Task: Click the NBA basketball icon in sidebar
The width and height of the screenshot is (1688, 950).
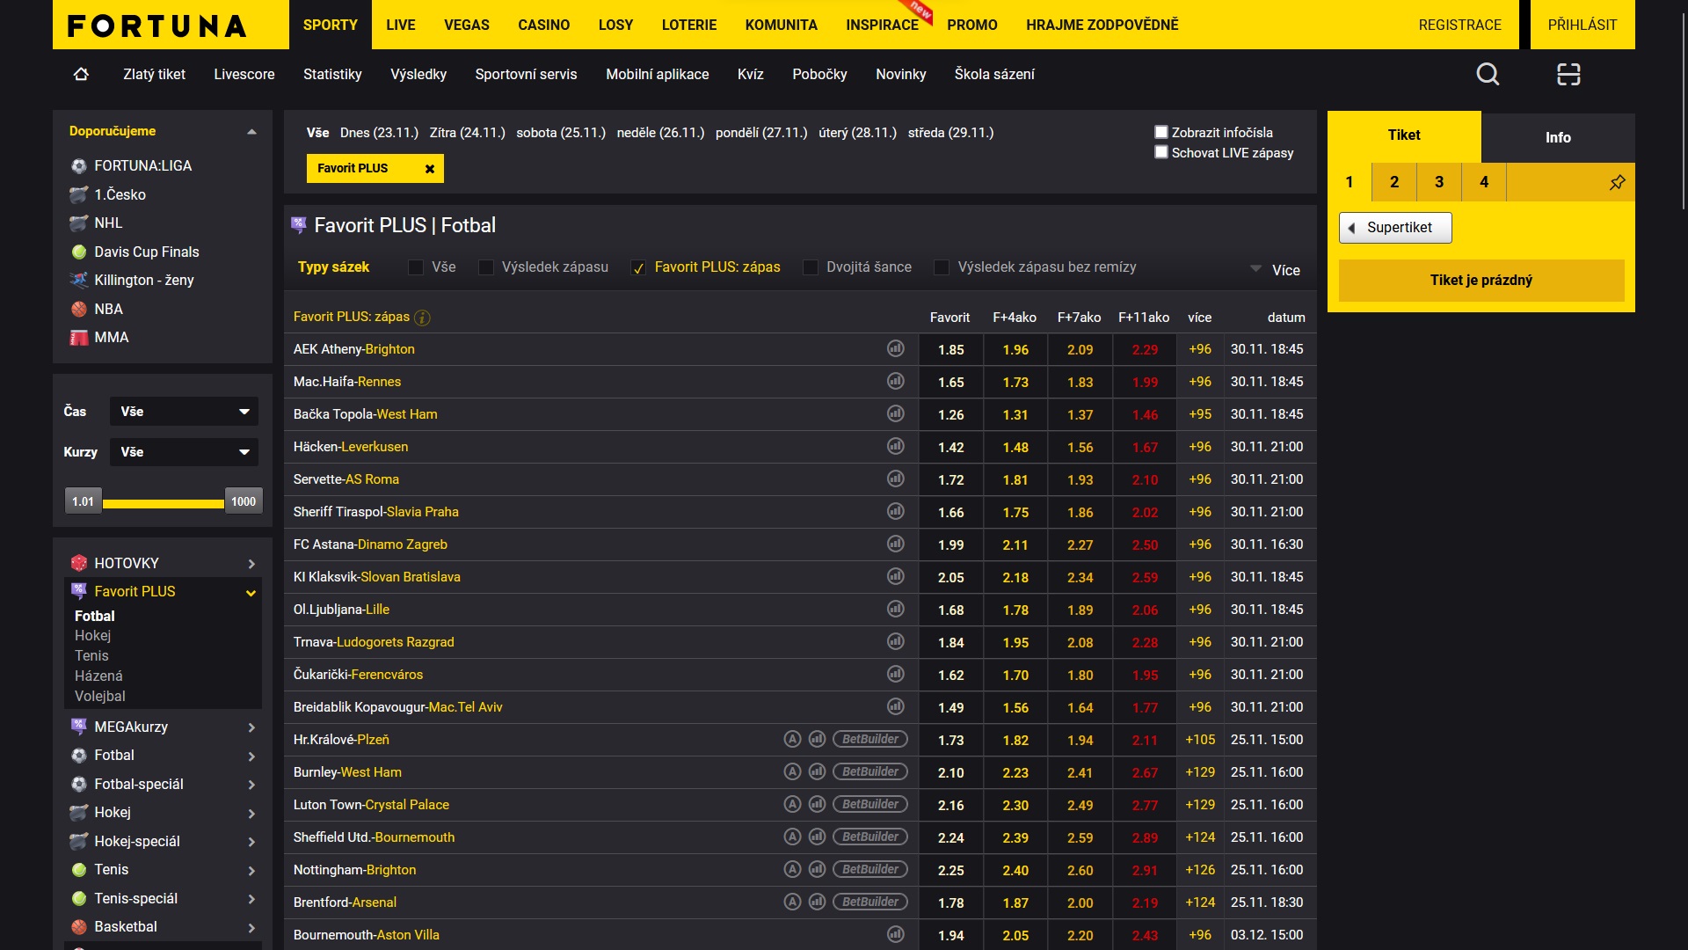Action: pyautogui.click(x=79, y=310)
